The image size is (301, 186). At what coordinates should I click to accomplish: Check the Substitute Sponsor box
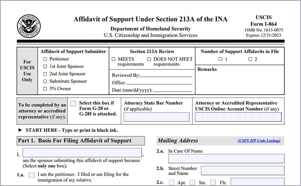[45, 81]
